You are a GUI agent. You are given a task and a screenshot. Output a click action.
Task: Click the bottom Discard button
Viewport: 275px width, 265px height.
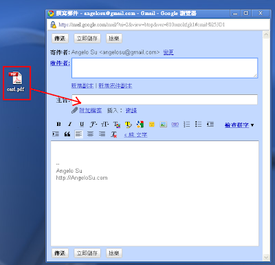pyautogui.click(x=114, y=253)
